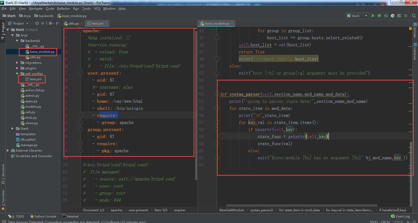
Task: Fold the syntax_parser function definition
Action: 217,94
